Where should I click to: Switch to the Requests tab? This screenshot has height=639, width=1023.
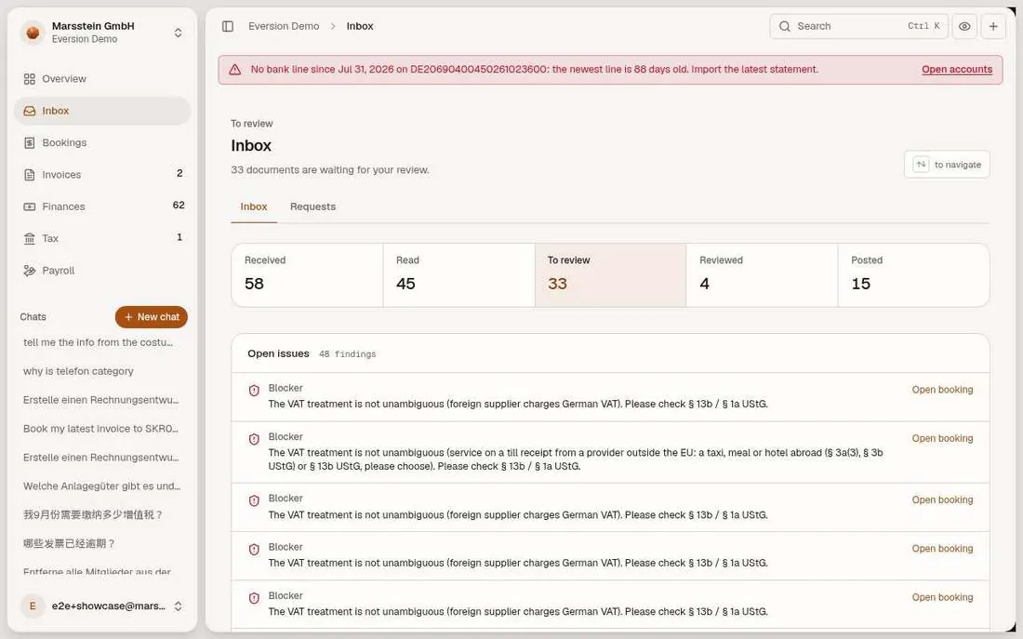(x=312, y=206)
